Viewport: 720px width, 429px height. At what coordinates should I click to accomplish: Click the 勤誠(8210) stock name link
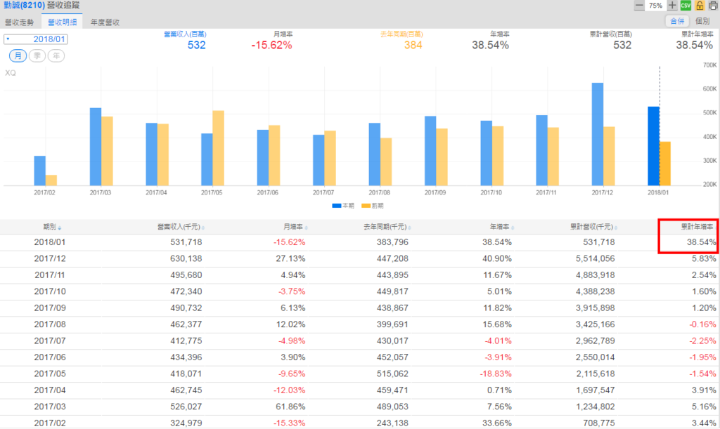click(25, 6)
